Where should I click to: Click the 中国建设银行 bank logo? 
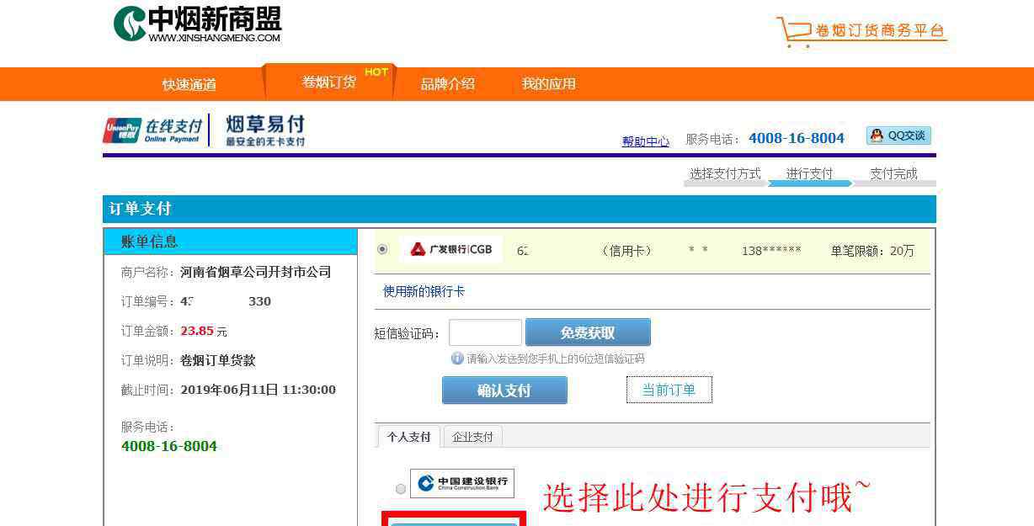tap(462, 483)
